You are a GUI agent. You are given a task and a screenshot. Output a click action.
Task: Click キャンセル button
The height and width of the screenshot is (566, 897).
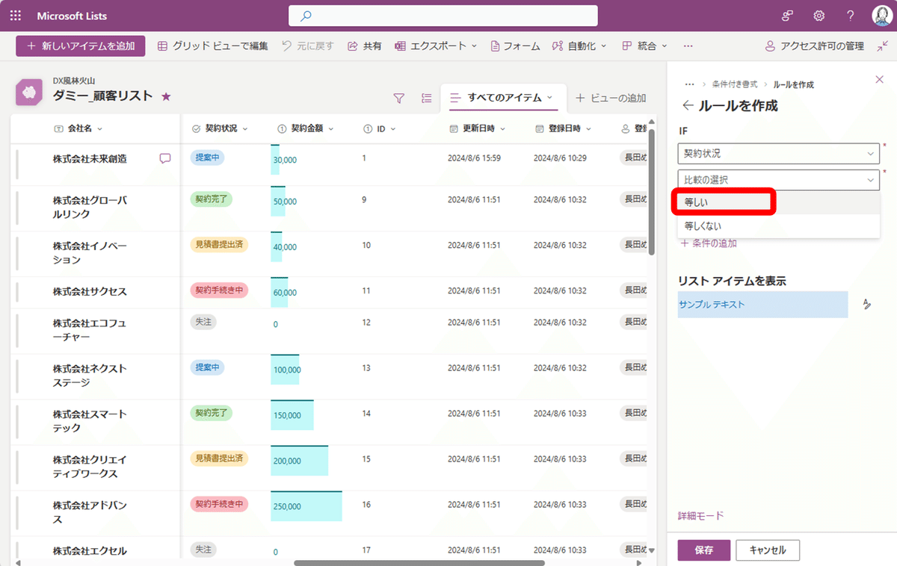767,550
